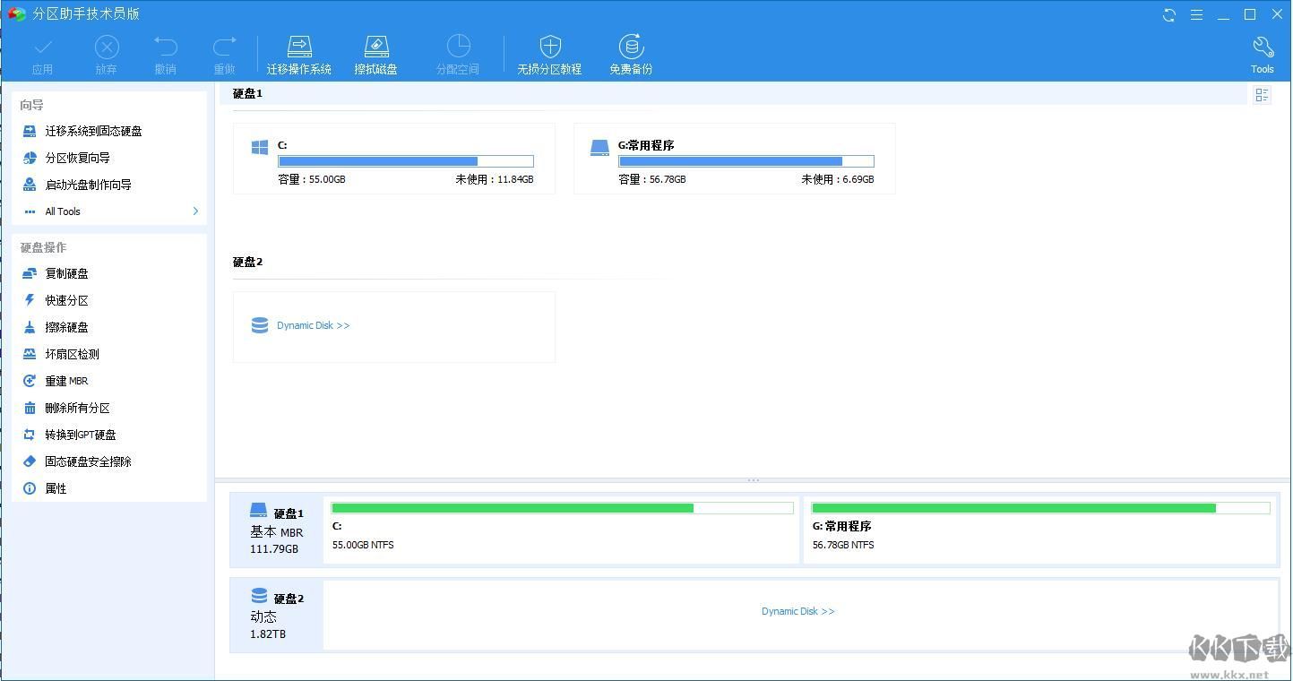The width and height of the screenshot is (1293, 681).
Task: Open the hamburger menu in title bar
Action: click(1195, 13)
